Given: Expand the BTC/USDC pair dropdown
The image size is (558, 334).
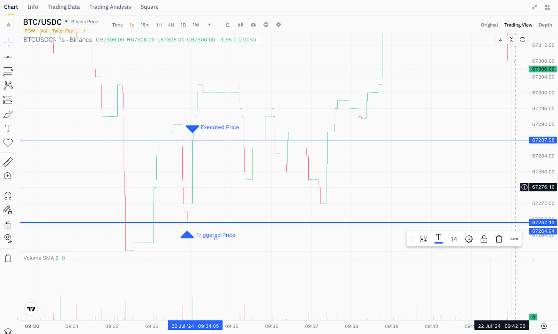Looking at the screenshot, I should [66, 22].
